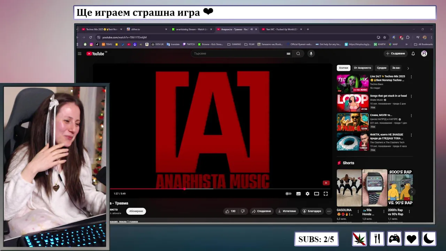This screenshot has height=251, width=446.
Task: Switch to anarhistabg Stream browser tab
Action: pyautogui.click(x=191, y=29)
